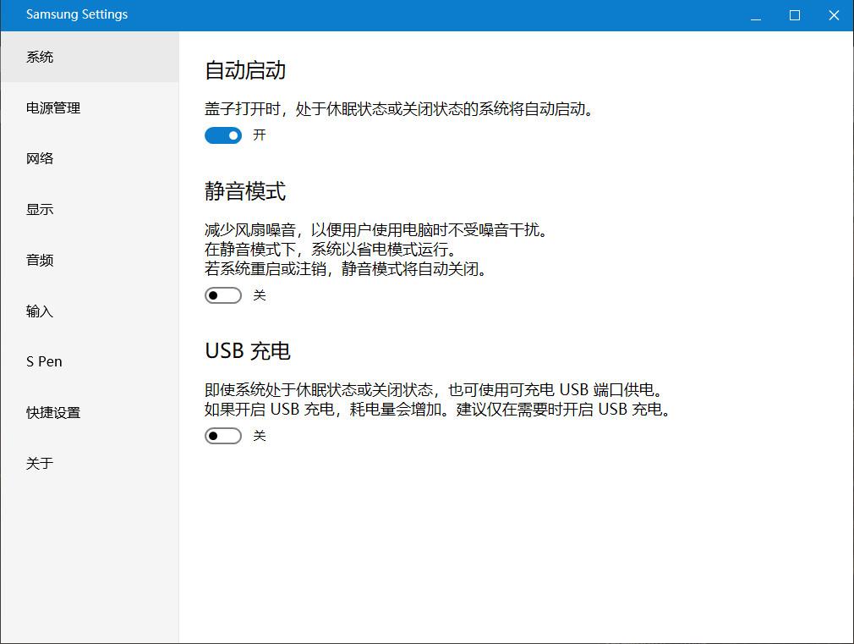Close the Samsung Settings window
Viewport: 854px width, 644px height.
[834, 14]
